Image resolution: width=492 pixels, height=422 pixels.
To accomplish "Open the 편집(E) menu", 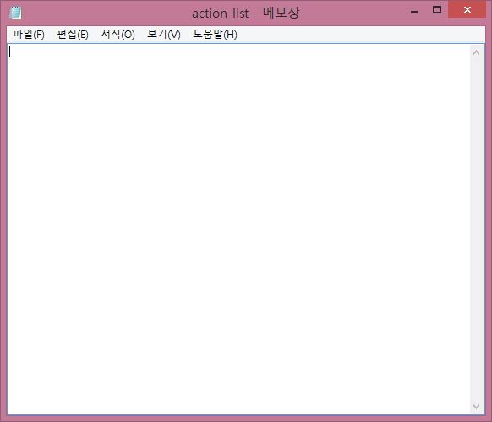I will coord(73,34).
